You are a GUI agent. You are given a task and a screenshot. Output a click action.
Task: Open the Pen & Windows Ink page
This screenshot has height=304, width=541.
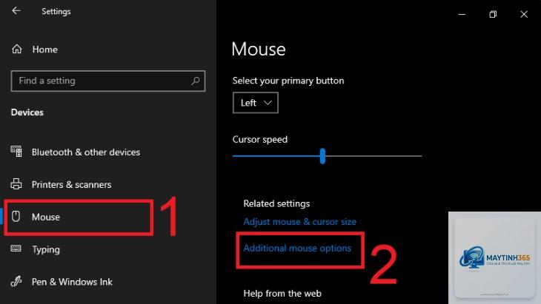72,282
